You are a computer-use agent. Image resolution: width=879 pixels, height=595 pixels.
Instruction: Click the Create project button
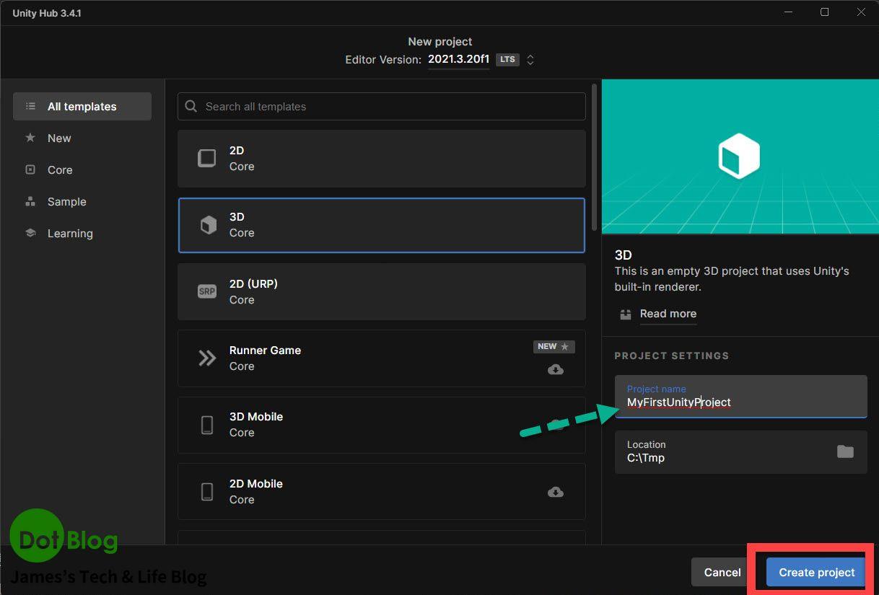tap(816, 572)
